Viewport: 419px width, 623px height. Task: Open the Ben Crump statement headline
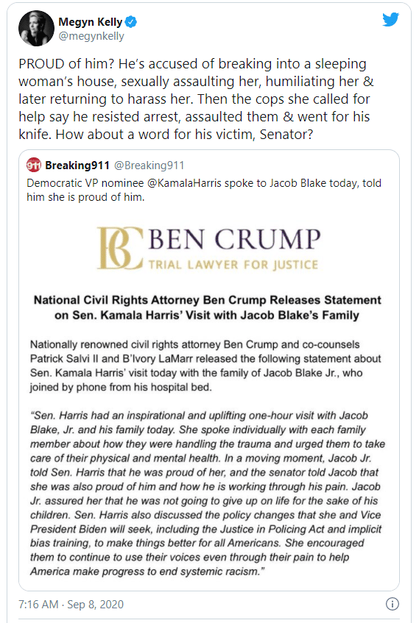pos(208,307)
